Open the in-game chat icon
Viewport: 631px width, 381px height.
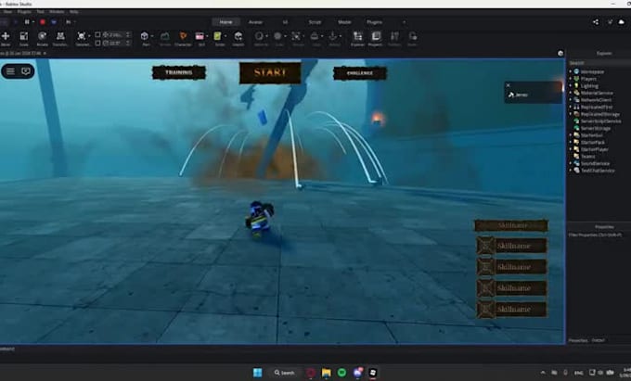point(26,71)
